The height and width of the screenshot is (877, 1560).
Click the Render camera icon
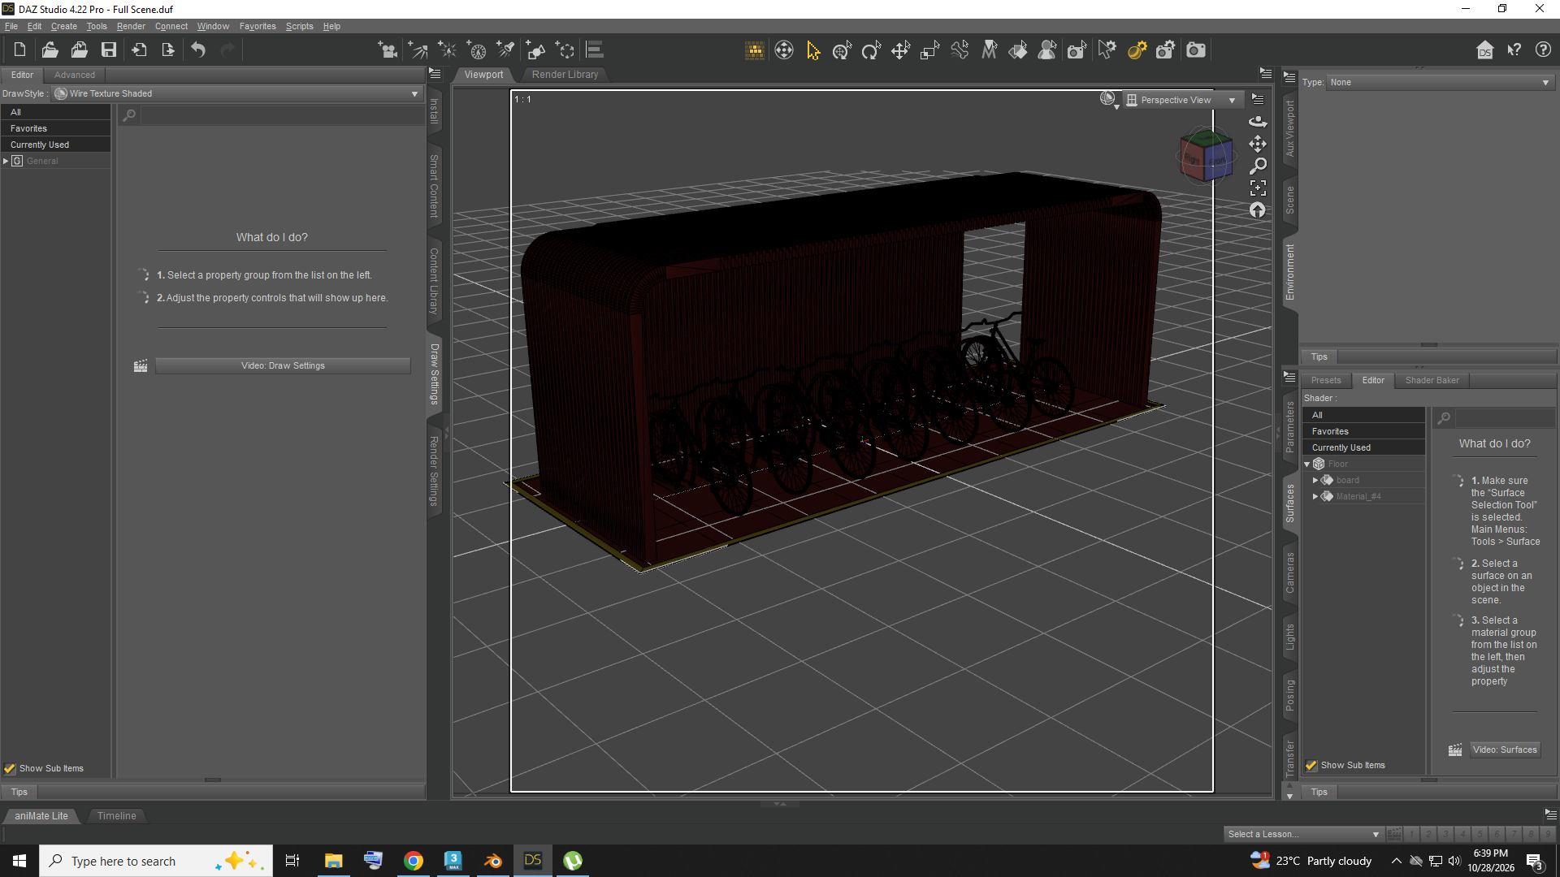1196,50
